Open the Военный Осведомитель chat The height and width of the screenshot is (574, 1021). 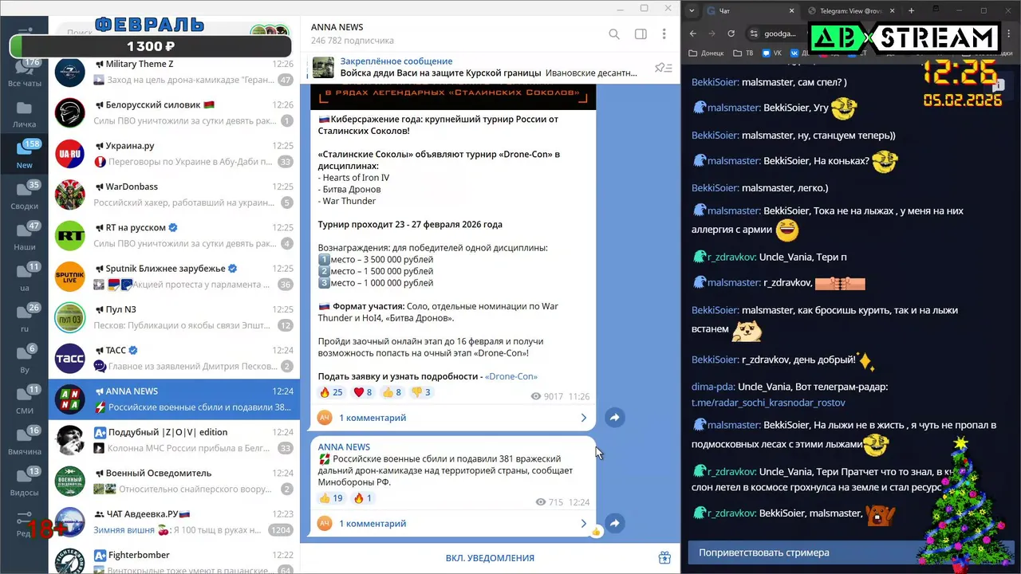[174, 481]
